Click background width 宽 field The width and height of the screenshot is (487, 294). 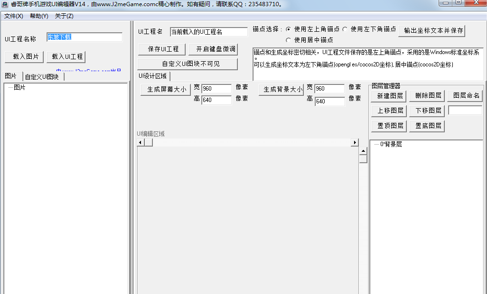(x=329, y=89)
